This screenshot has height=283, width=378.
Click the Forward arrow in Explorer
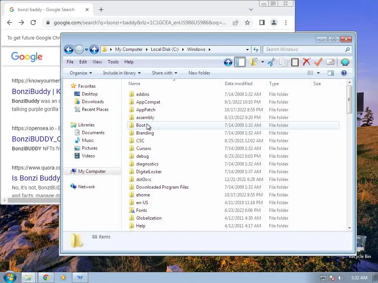tap(79, 50)
